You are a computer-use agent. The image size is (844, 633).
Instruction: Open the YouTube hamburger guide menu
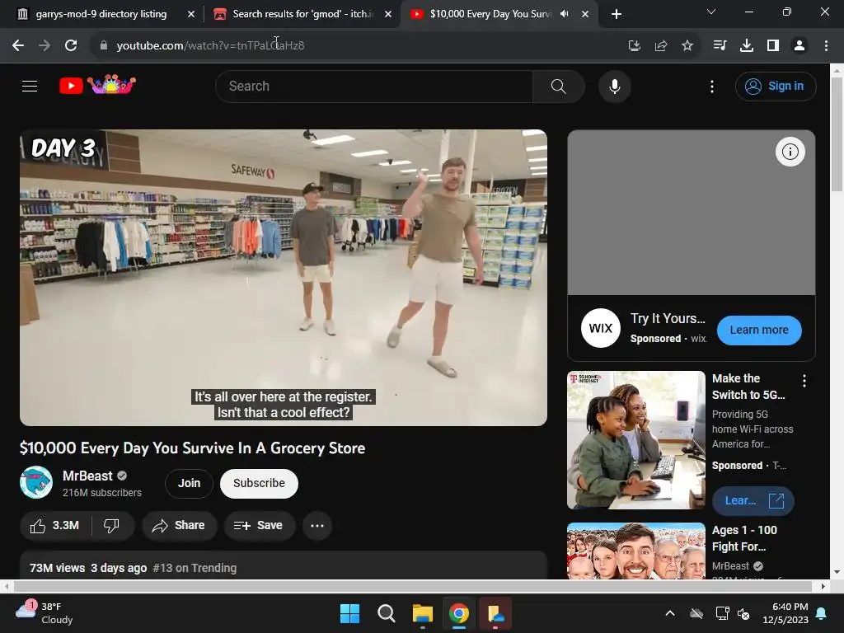(30, 86)
